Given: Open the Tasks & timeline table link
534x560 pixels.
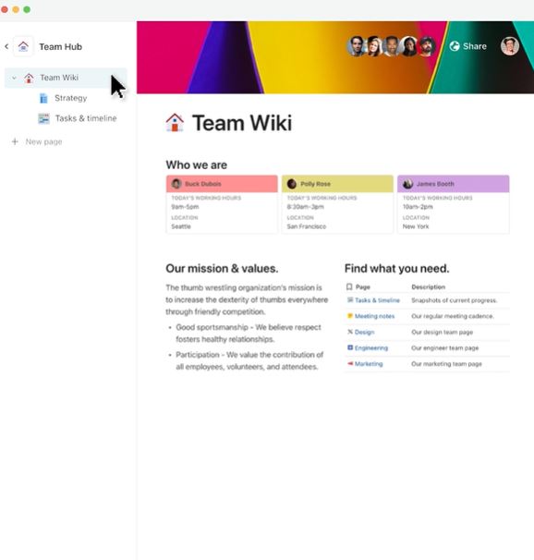Looking at the screenshot, I should coord(377,300).
